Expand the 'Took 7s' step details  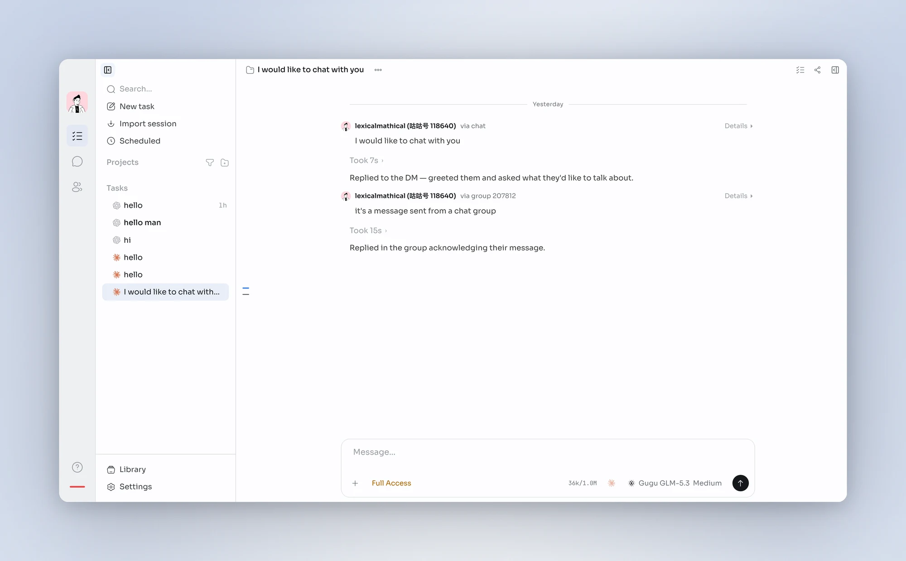(x=366, y=160)
